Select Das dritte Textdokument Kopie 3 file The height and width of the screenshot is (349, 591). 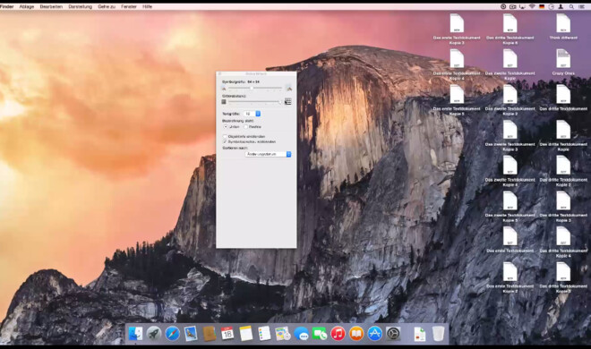pyautogui.click(x=563, y=207)
